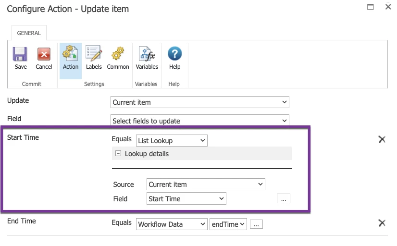Viewport: 397px width, 246px height.
Task: Switch to the GENERAL tab
Action: [x=29, y=33]
